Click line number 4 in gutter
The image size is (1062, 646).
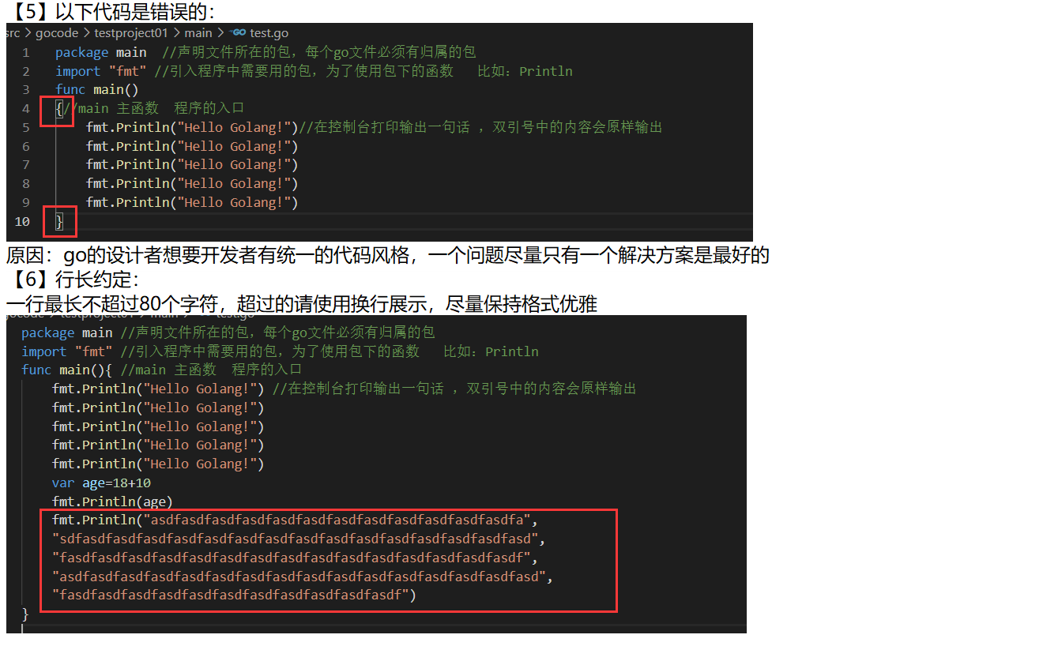tap(26, 109)
